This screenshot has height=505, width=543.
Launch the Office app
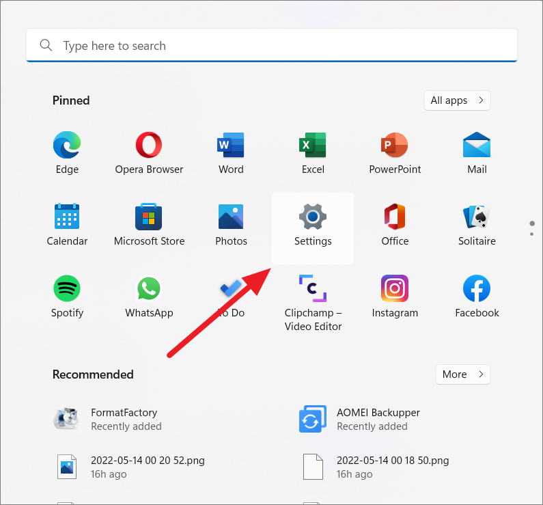pos(395,225)
